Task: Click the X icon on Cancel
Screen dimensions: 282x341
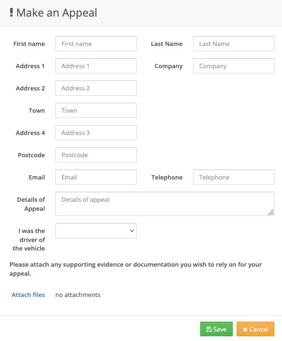Action: (x=245, y=330)
